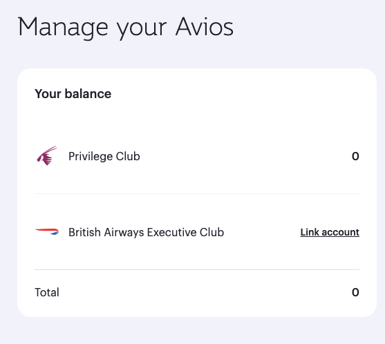Select the British Airways Executive Club label

pos(146,232)
